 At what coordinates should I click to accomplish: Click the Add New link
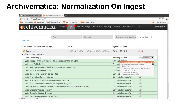(x=25, y=41)
